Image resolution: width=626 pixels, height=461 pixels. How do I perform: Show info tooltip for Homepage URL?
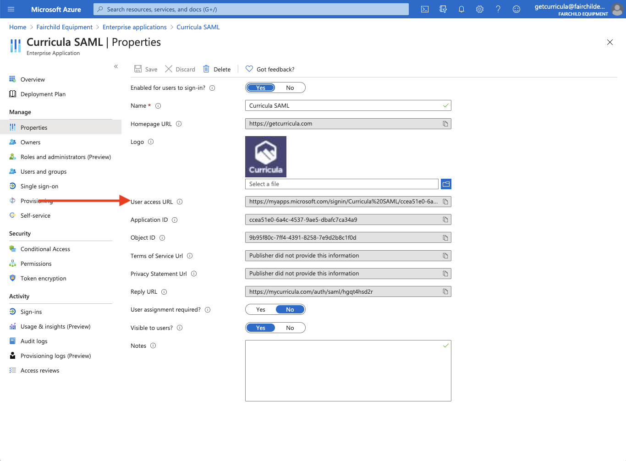[x=179, y=124]
